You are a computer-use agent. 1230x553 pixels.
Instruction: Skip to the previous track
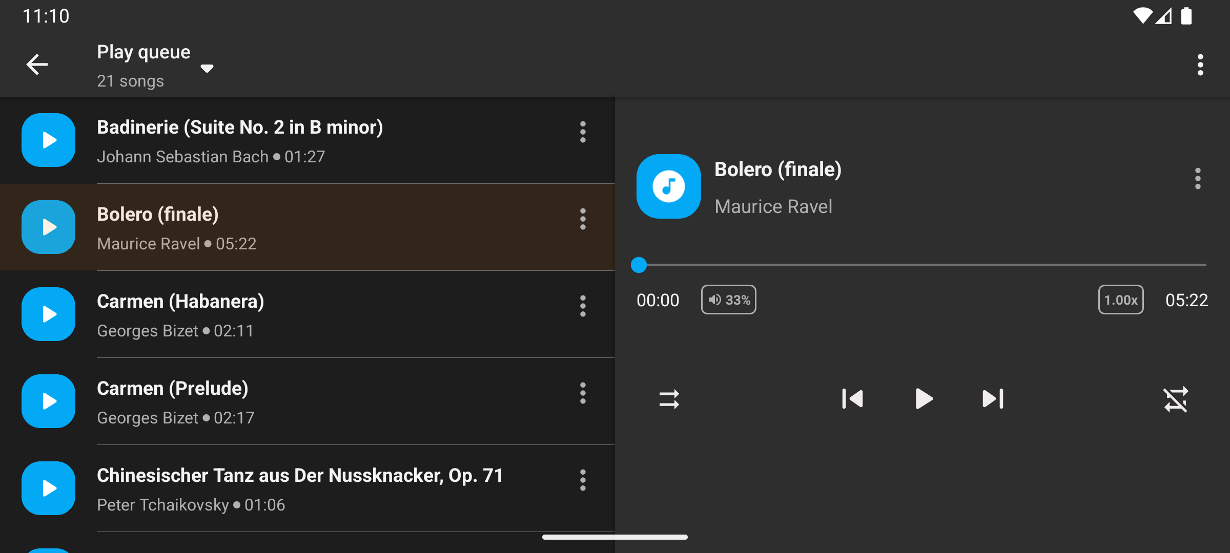point(852,399)
